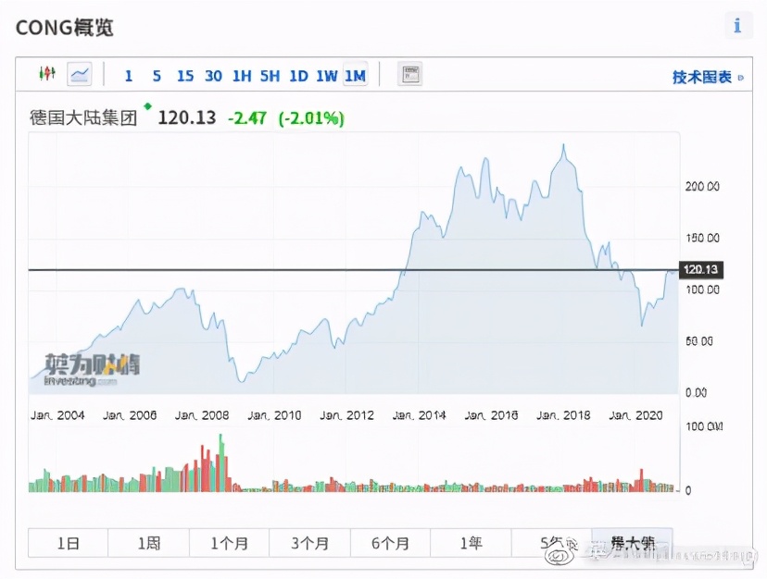Enable the 1M monthly interval
Viewport: 767px width, 579px height.
point(355,76)
